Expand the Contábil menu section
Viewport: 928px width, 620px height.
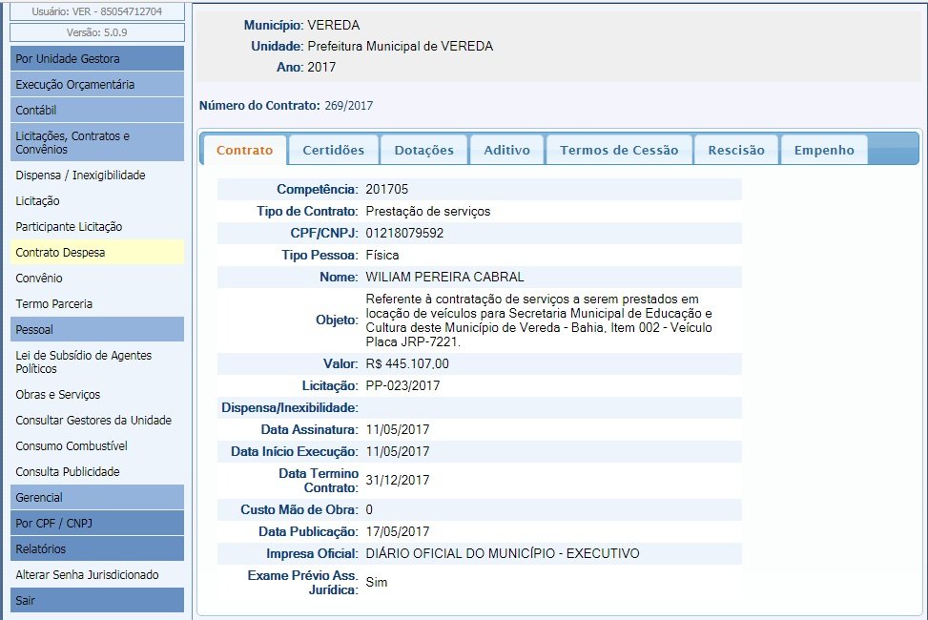96,110
